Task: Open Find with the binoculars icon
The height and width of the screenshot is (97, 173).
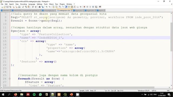Action: coord(39,7)
